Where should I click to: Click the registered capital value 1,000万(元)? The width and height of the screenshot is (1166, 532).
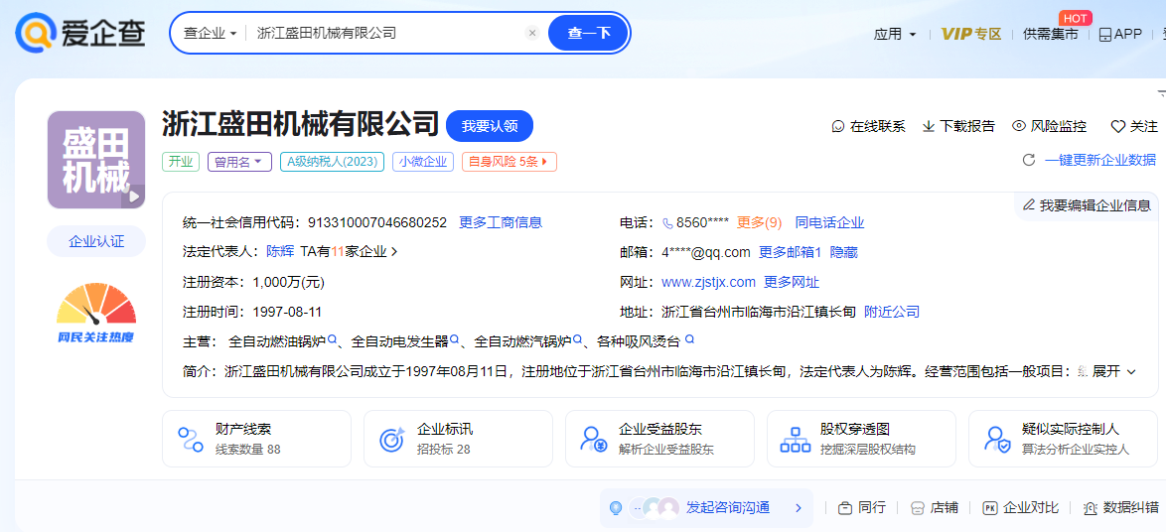(x=289, y=282)
